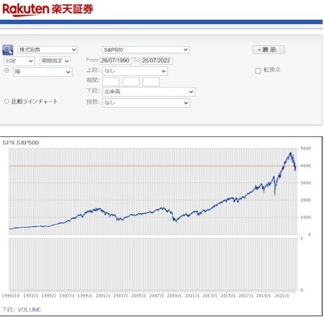The width and height of the screenshot is (324, 317).
Task: Open the 株式指数 category dropdown
Action: coord(48,50)
